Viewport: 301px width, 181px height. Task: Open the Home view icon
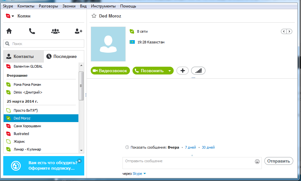coord(9,31)
